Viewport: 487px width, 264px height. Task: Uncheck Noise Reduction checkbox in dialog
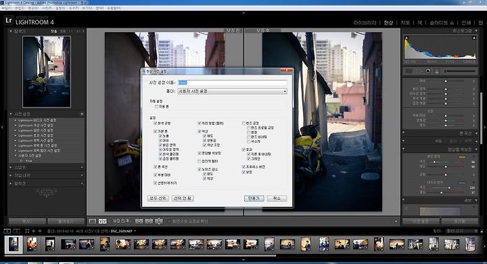[x=200, y=169]
